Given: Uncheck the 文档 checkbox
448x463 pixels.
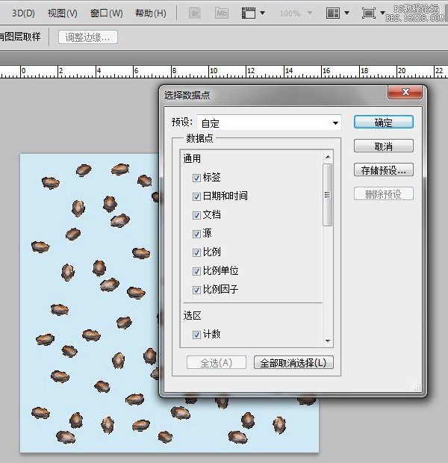Looking at the screenshot, I should (196, 215).
